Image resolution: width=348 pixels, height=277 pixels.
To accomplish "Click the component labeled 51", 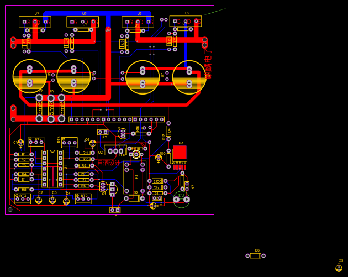I will coord(157,194).
